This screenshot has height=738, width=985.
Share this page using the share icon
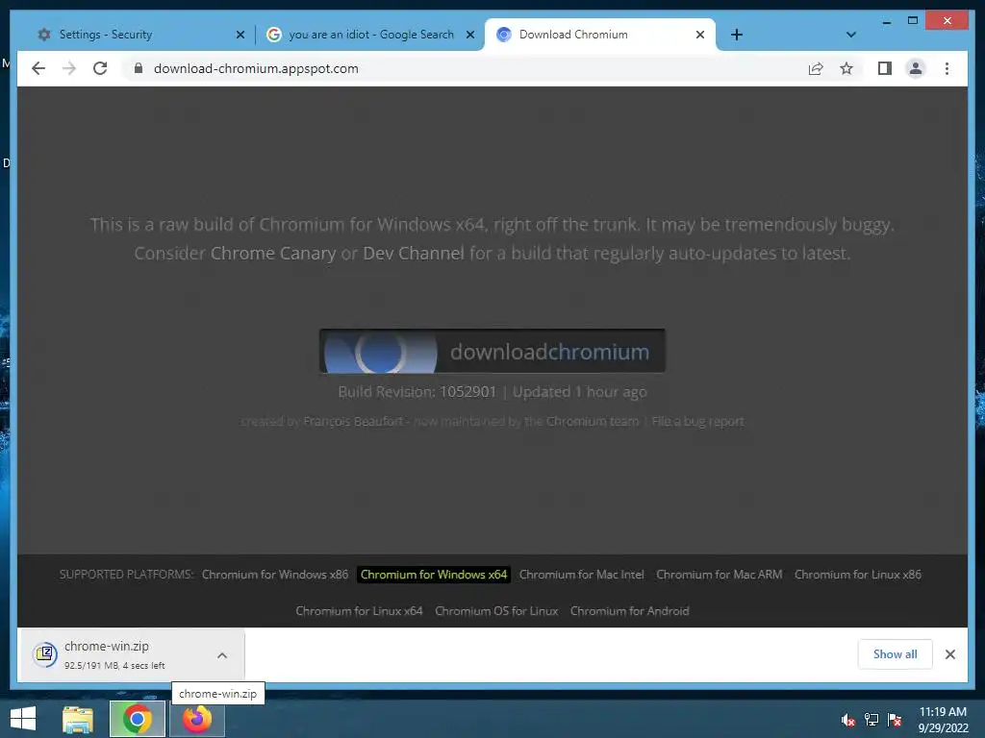click(x=816, y=68)
